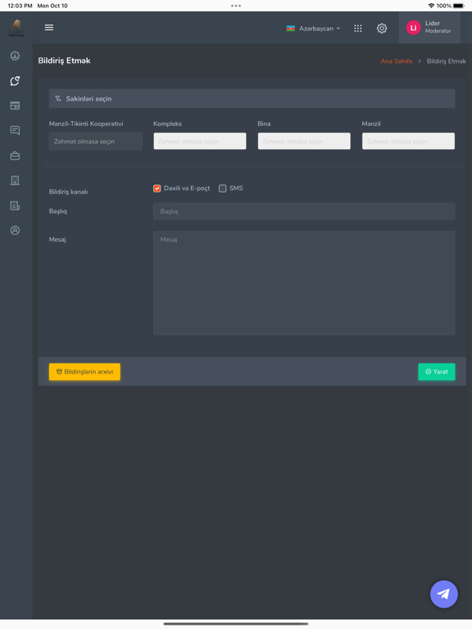Tap the floating paper plane button
The image size is (472, 629).
[x=444, y=594]
